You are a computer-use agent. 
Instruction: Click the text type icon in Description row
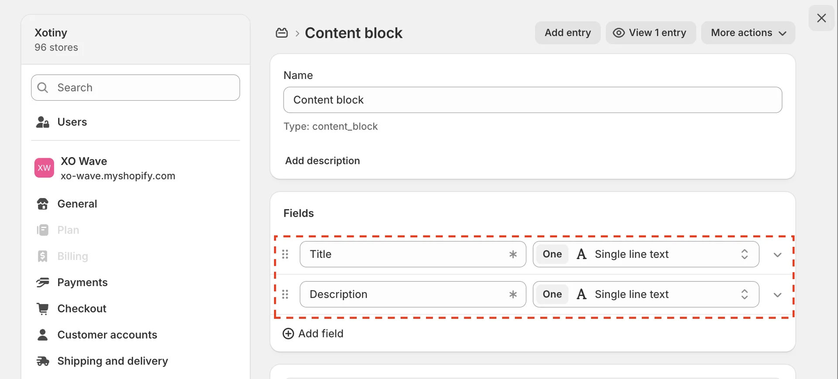click(582, 294)
